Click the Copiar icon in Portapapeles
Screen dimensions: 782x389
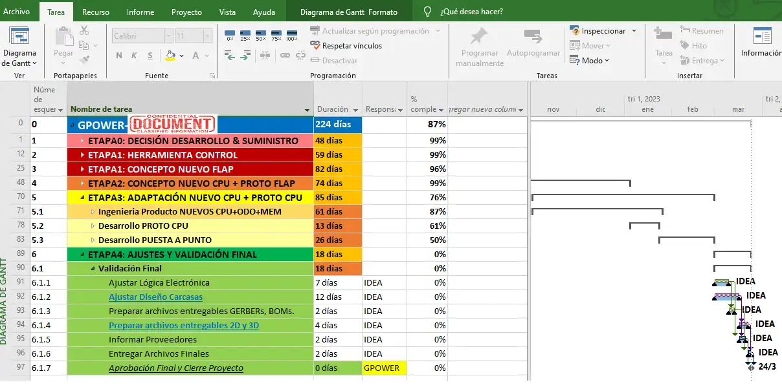pyautogui.click(x=84, y=45)
